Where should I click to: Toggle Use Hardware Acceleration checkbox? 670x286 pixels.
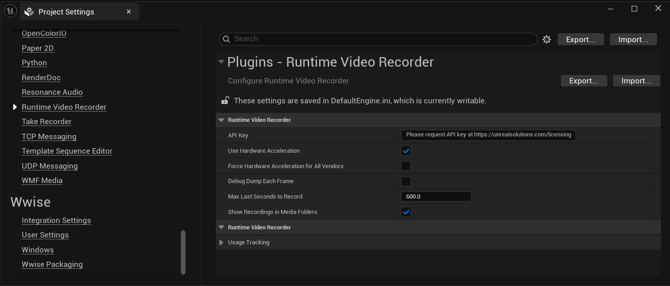click(x=406, y=151)
